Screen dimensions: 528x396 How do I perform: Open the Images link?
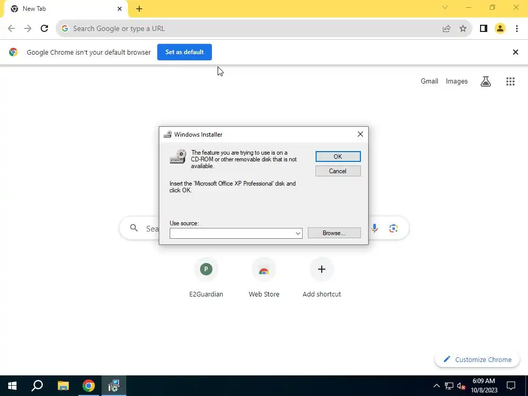pyautogui.click(x=457, y=81)
